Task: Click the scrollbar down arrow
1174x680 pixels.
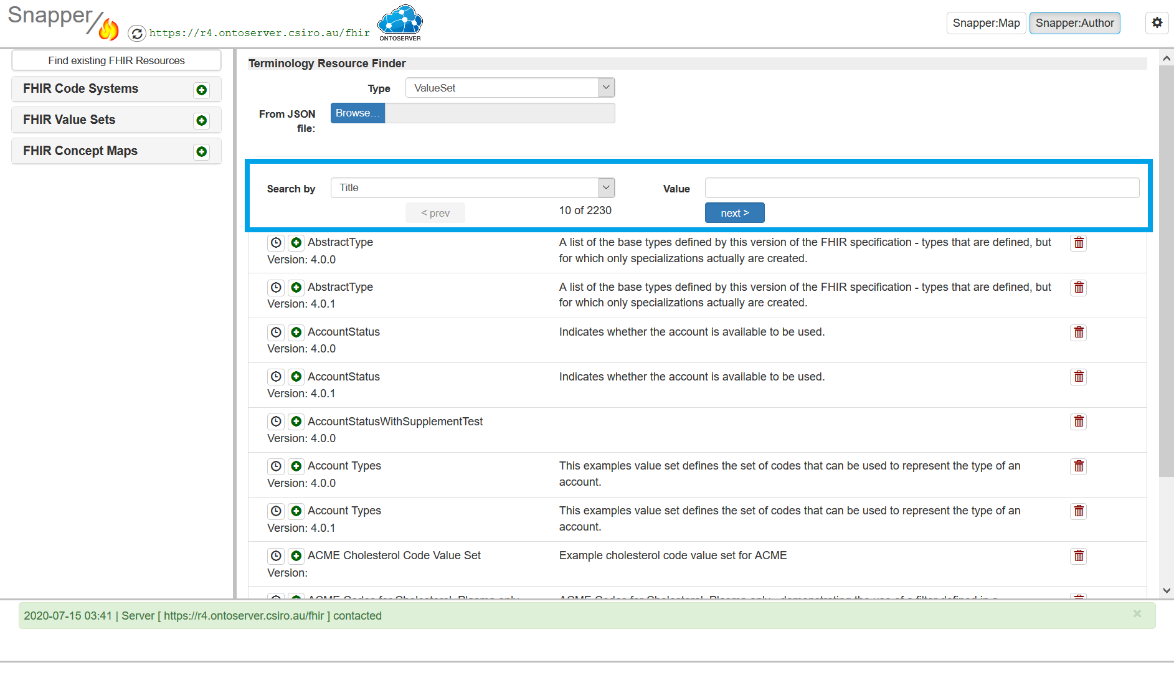Action: click(x=1167, y=590)
